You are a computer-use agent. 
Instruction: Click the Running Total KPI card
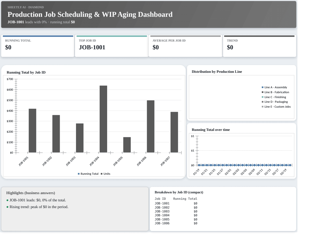38,46
